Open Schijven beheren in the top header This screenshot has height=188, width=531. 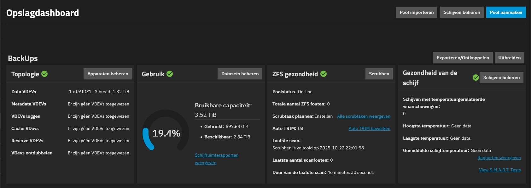[x=461, y=12]
